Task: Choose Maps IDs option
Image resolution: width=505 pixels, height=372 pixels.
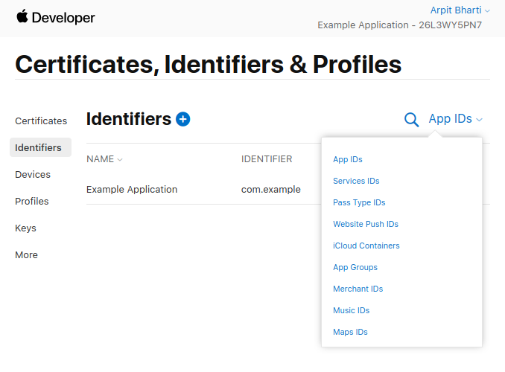Action: coord(350,332)
